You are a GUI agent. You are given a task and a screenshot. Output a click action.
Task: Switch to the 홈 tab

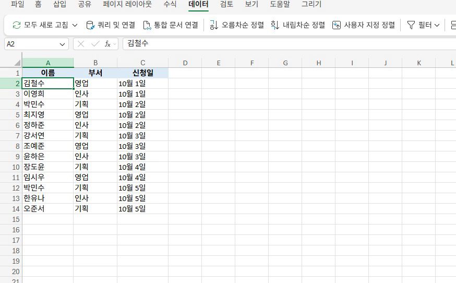point(38,4)
